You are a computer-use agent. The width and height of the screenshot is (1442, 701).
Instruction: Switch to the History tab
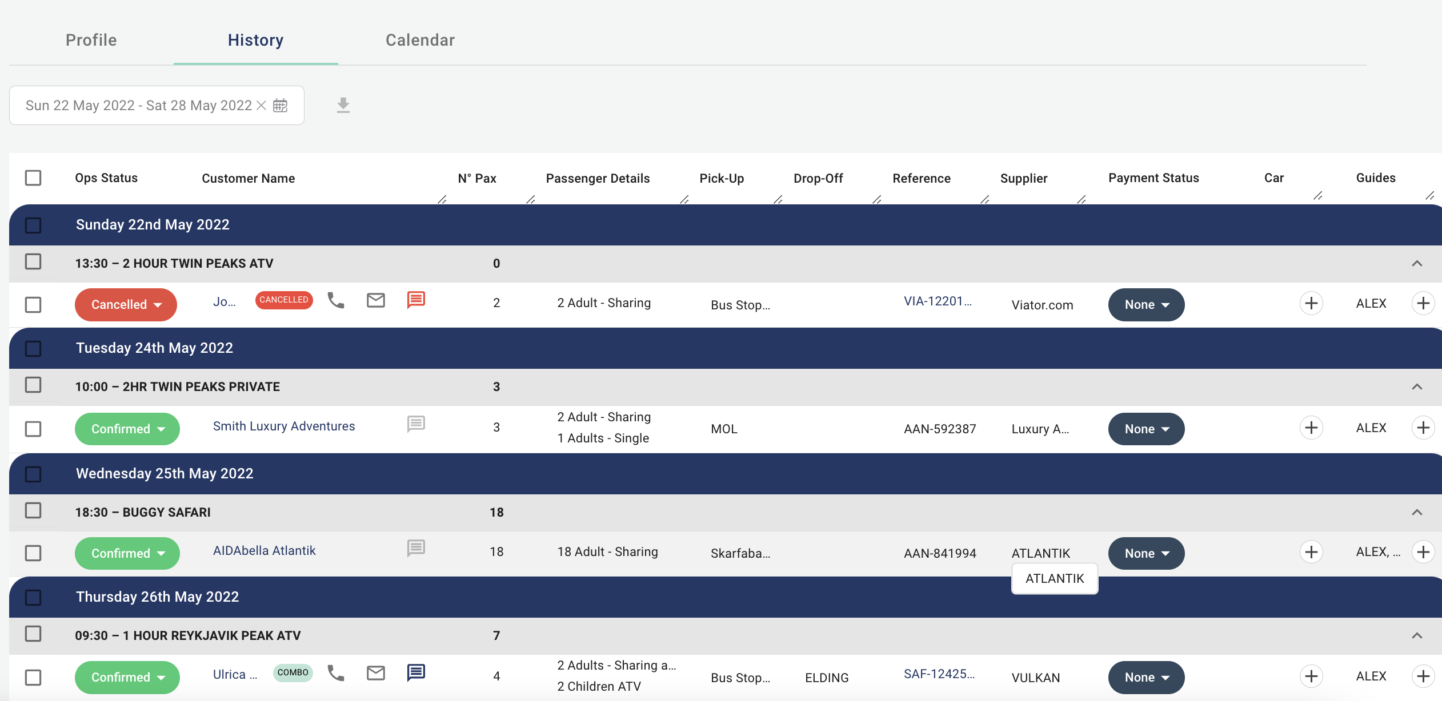coord(256,40)
